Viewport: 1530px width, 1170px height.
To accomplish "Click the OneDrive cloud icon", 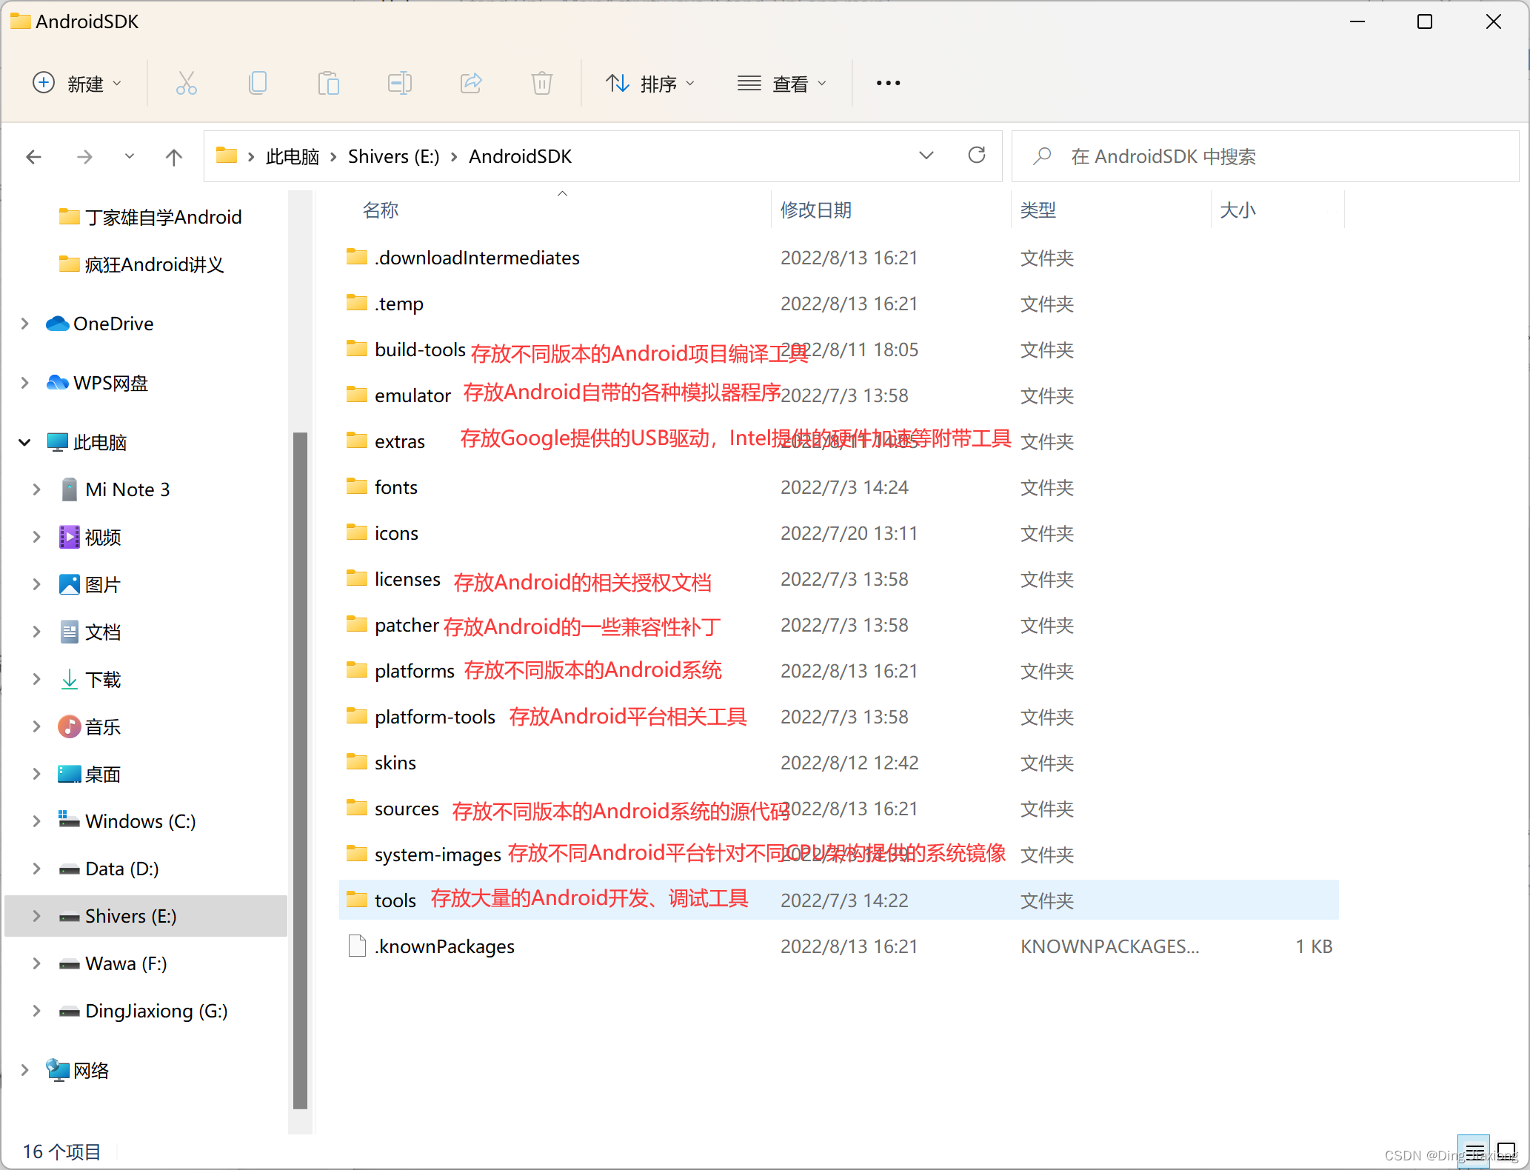I will click(57, 324).
